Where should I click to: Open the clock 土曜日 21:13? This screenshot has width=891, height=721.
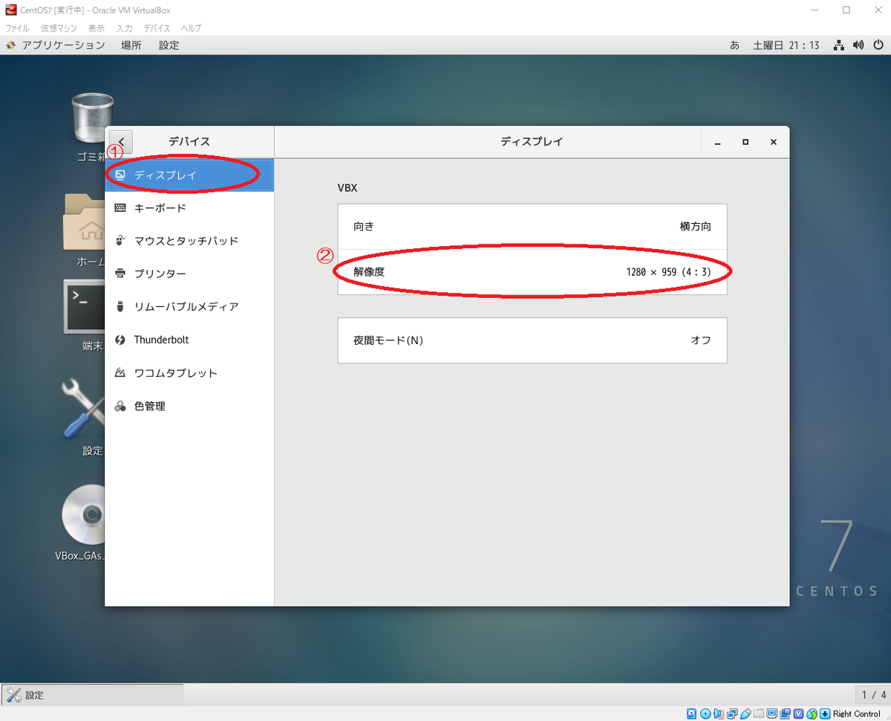tap(786, 45)
